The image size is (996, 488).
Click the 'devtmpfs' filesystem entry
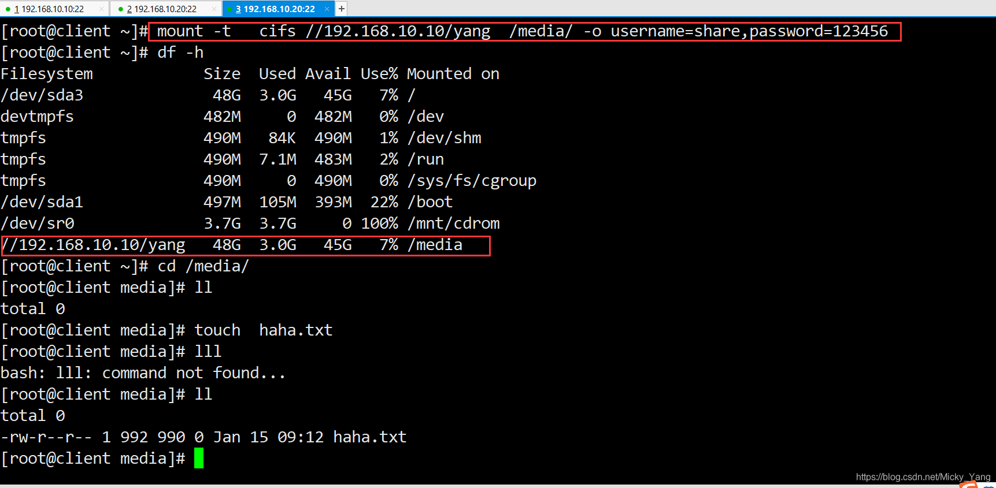click(x=37, y=117)
